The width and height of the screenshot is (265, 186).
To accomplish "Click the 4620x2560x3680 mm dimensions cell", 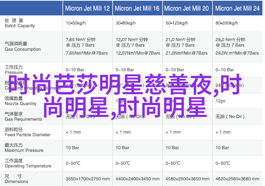I will pos(237,179).
